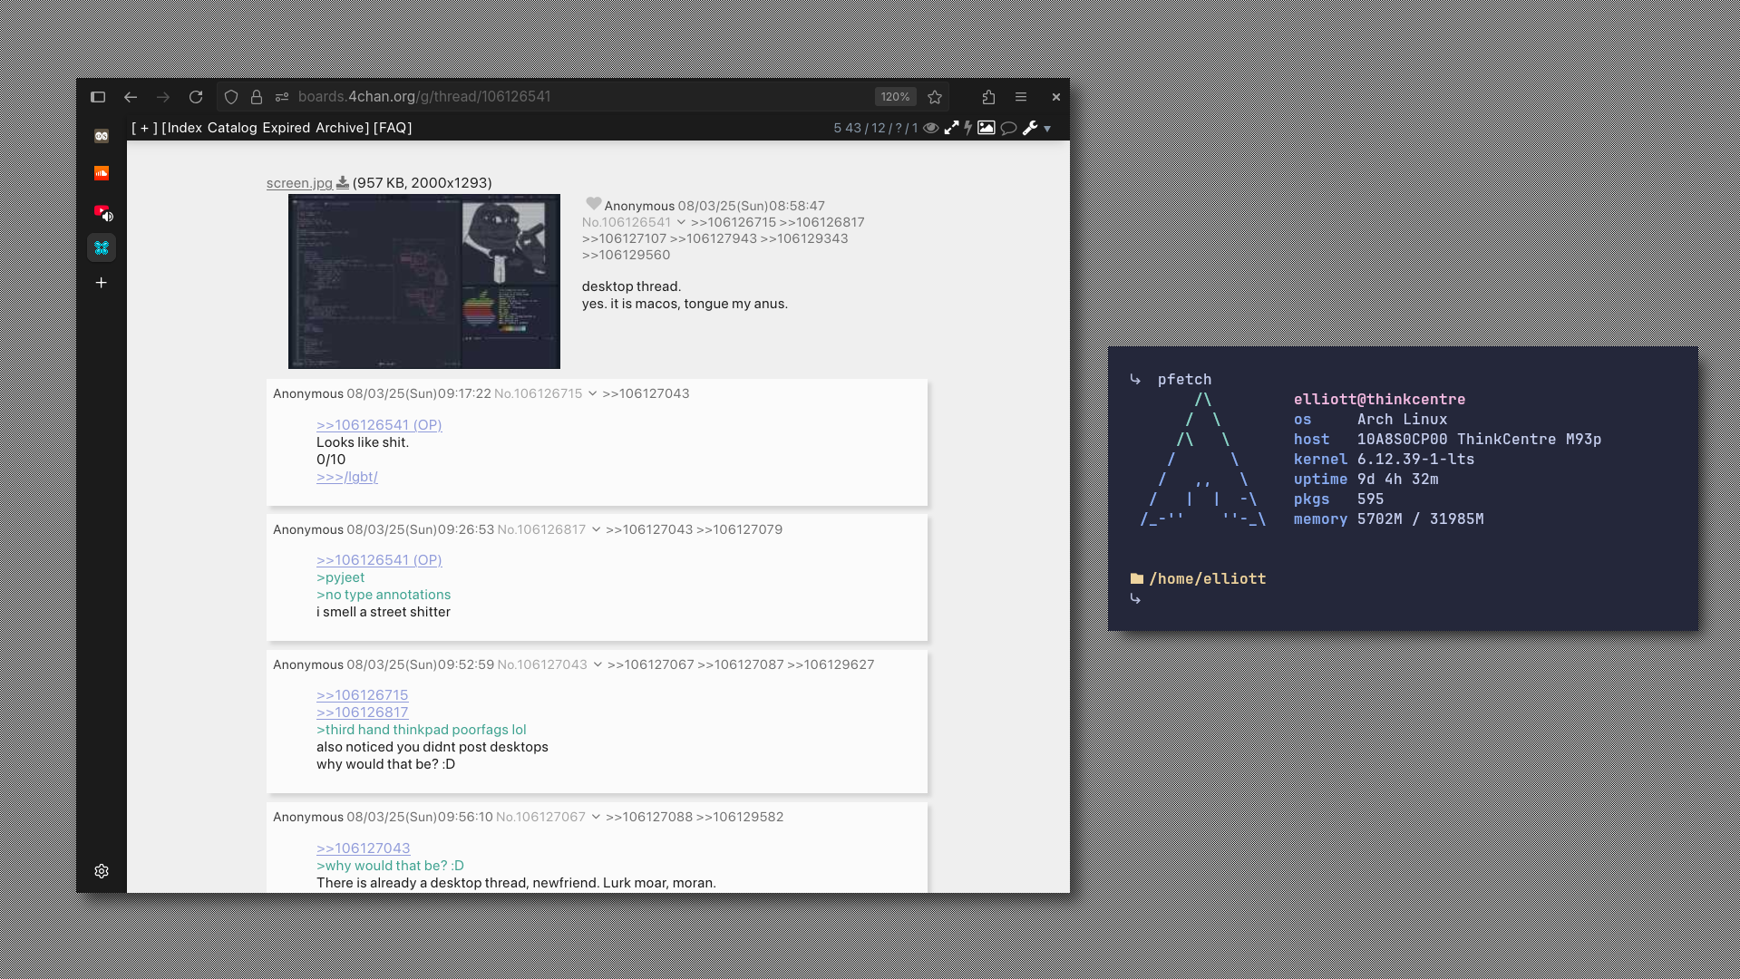Reload the 4chan thread page
Image resolution: width=1740 pixels, height=979 pixels.
click(196, 97)
